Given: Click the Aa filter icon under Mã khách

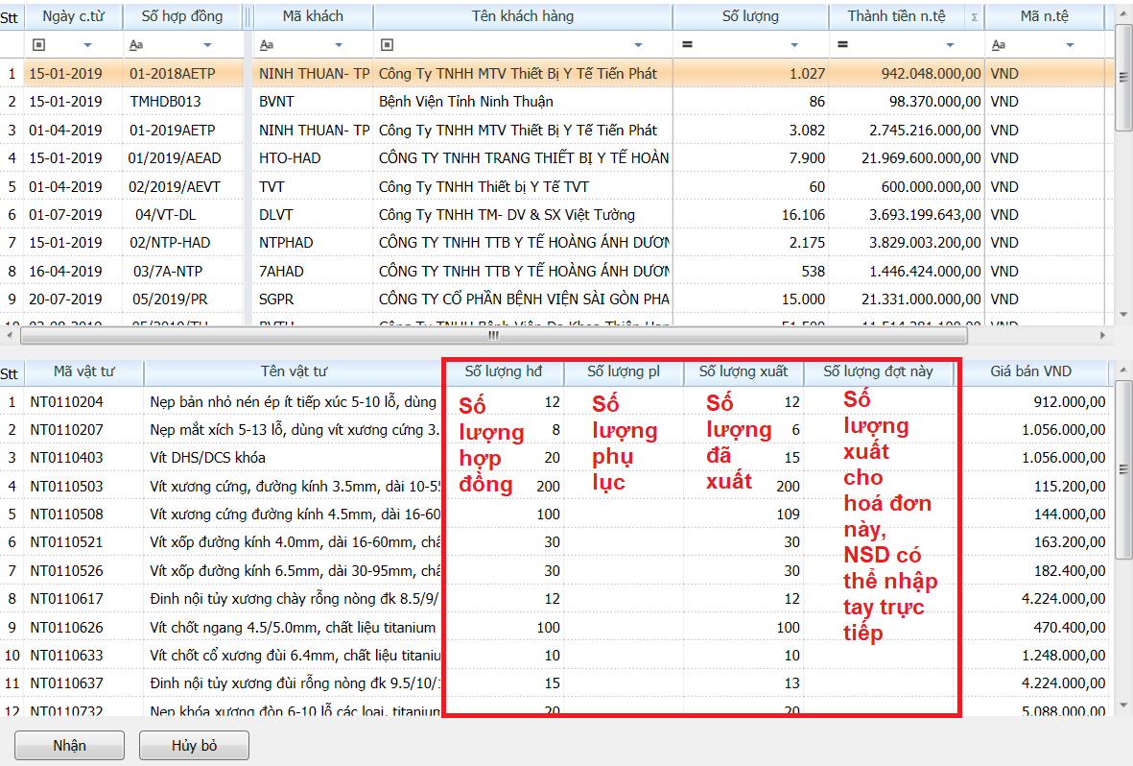Looking at the screenshot, I should [x=267, y=45].
